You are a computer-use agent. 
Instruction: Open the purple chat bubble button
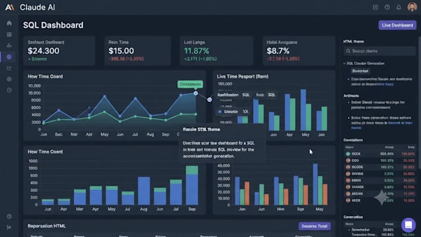coord(409,225)
